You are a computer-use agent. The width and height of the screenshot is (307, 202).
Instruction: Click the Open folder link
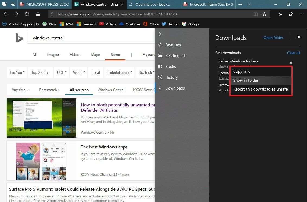pyautogui.click(x=273, y=38)
